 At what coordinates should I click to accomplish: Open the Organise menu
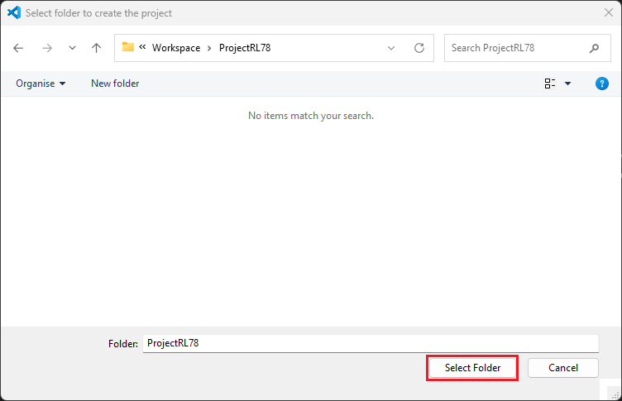pos(41,84)
